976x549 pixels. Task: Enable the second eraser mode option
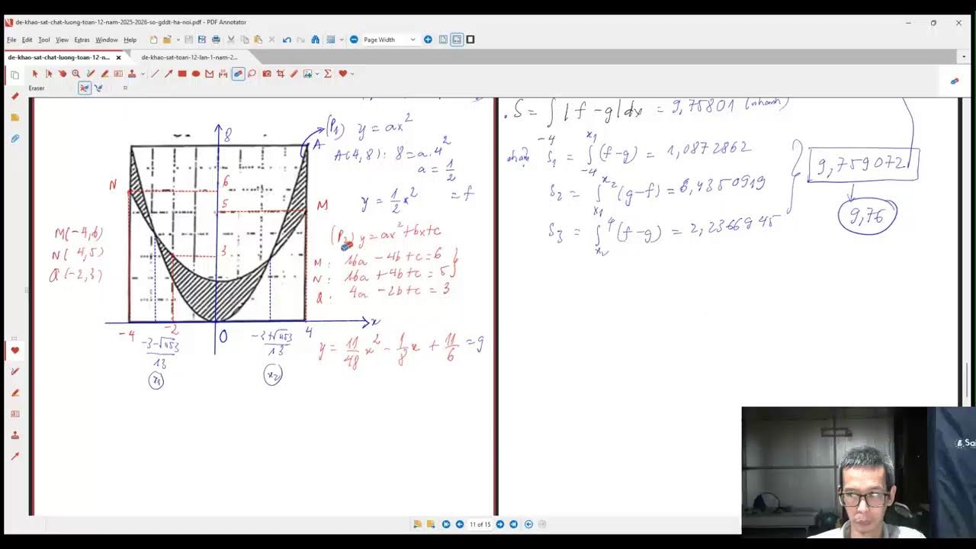coord(98,88)
